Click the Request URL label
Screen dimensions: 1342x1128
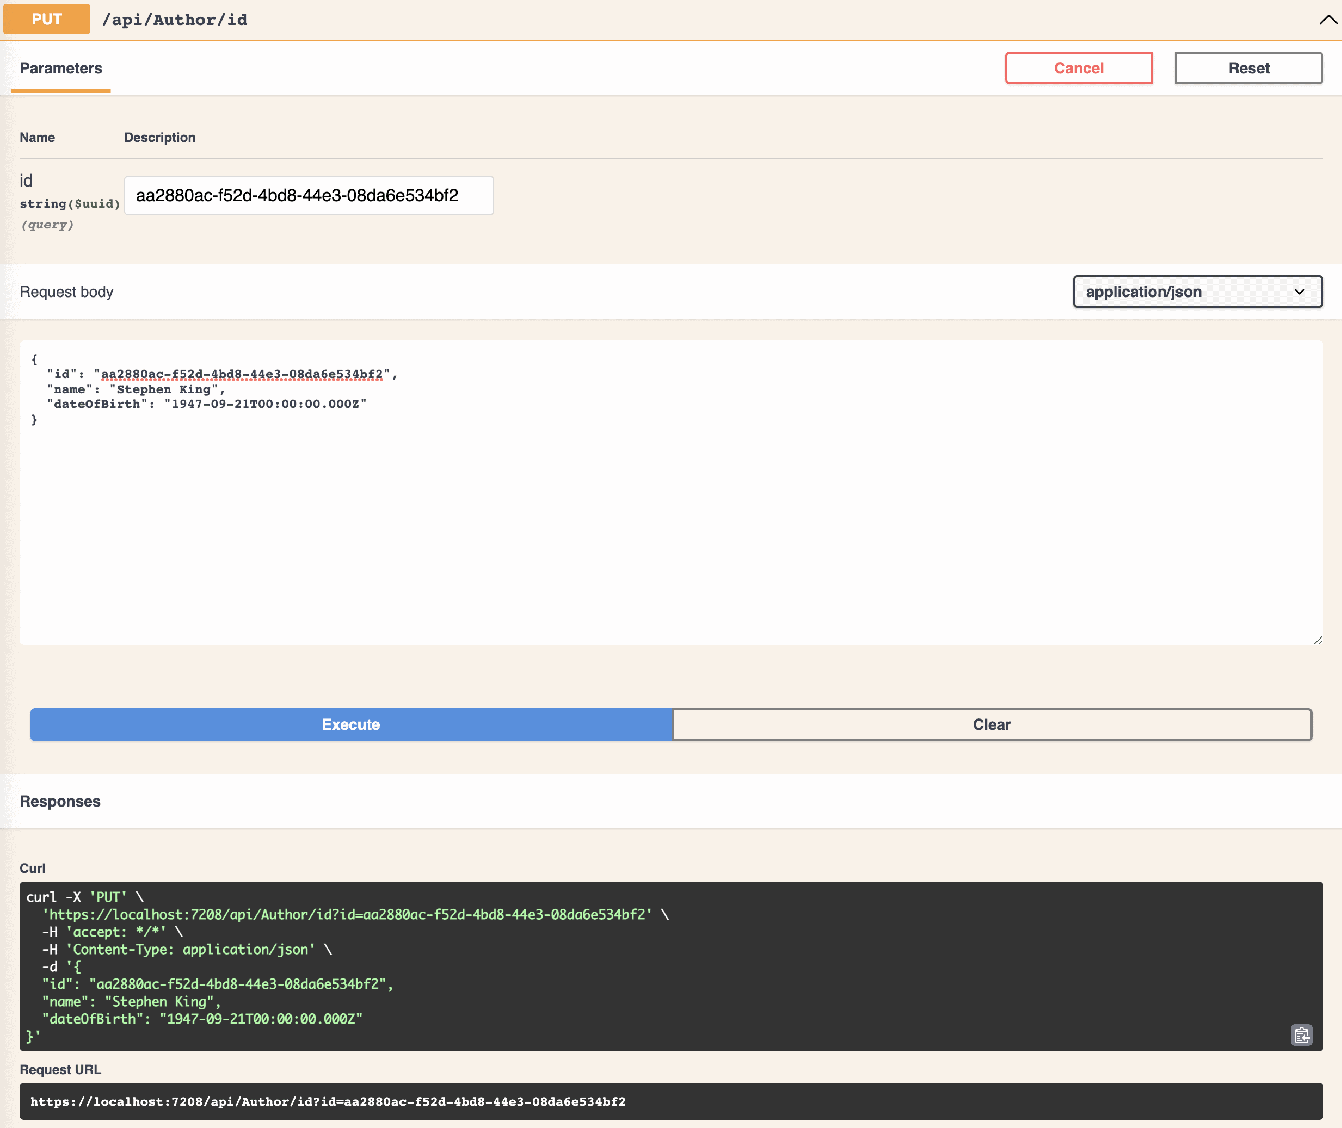pyautogui.click(x=60, y=1069)
